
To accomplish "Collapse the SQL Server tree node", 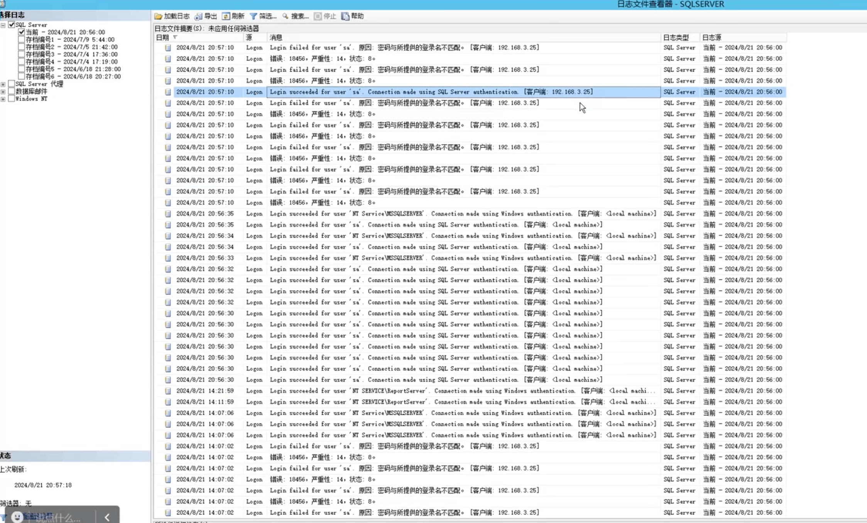I will [x=3, y=25].
